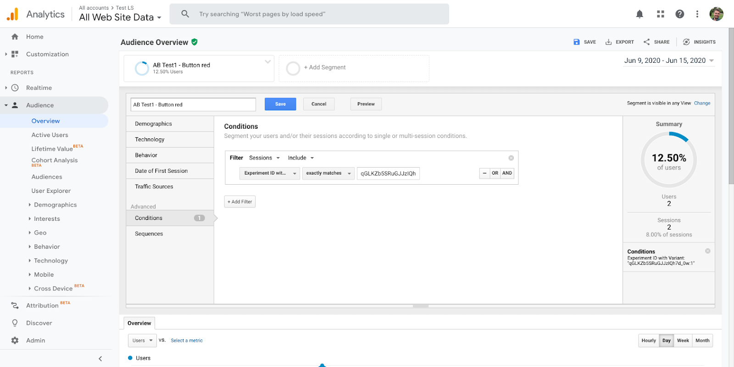Click the + Add Filter button
Viewport: 734px width, 367px height.
(240, 202)
